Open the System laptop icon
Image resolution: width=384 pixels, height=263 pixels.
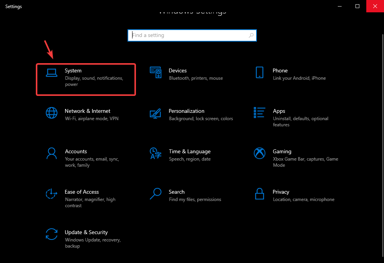(x=52, y=73)
